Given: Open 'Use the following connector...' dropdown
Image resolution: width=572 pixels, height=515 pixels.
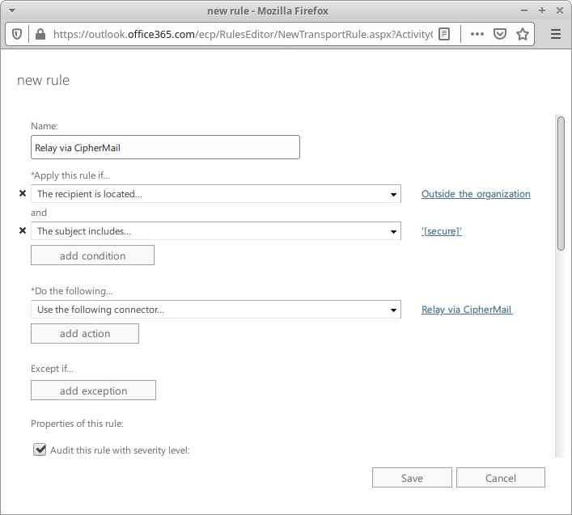Looking at the screenshot, I should [216, 310].
